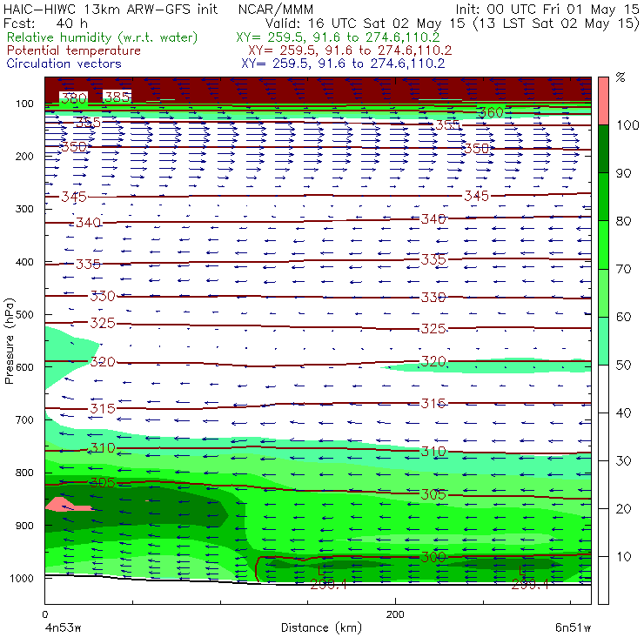
Task: Click the start coordinate label "4n53w"
Action: [64, 628]
